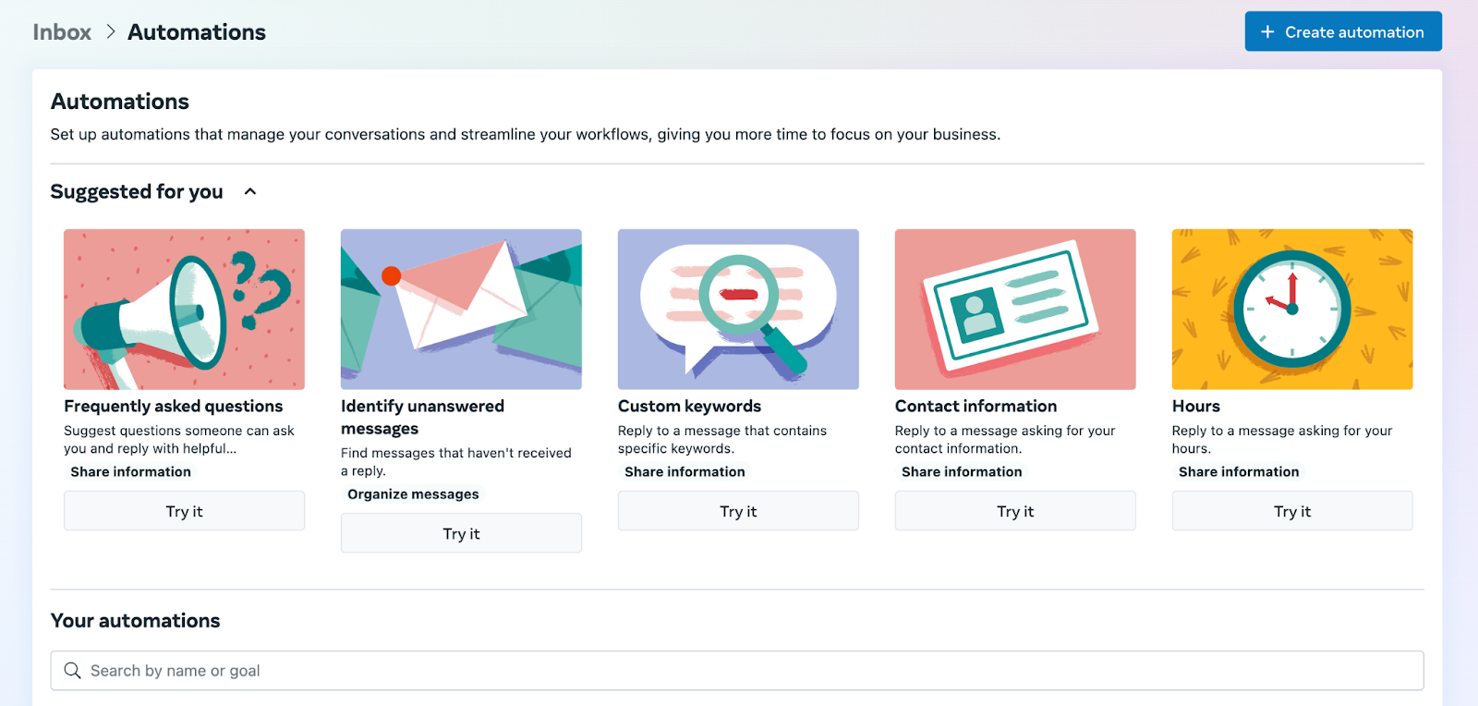This screenshot has width=1478, height=706.
Task: Click the ID card Contact information illustration
Action: pos(1015,309)
